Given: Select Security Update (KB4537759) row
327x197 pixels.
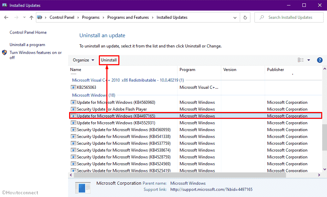Looking at the screenshot, I should point(195,143).
